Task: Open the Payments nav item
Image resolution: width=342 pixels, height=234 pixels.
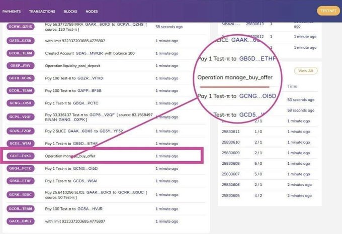Action: click(x=12, y=12)
